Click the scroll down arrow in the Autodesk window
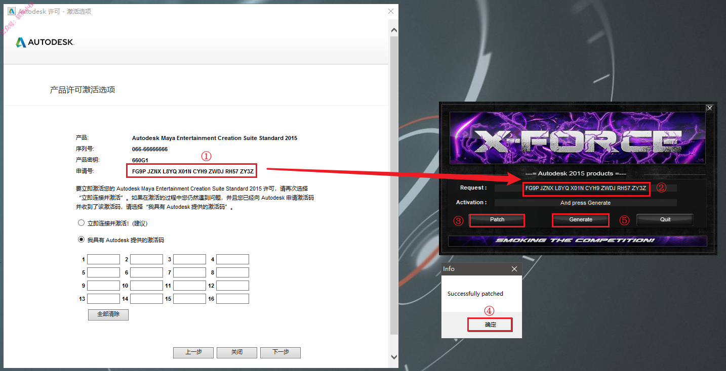 coord(394,357)
